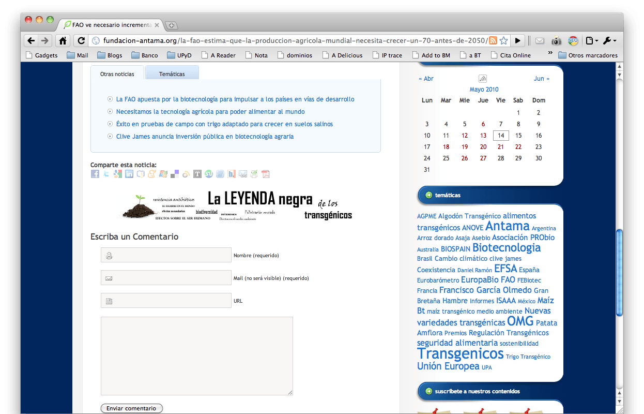The height and width of the screenshot is (414, 644).
Task: Go to previous month « Abr
Action: point(426,79)
